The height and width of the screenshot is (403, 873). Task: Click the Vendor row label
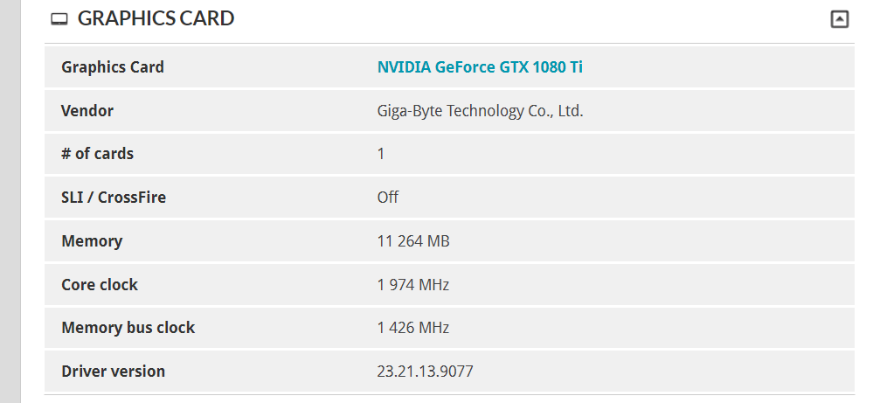tap(87, 111)
